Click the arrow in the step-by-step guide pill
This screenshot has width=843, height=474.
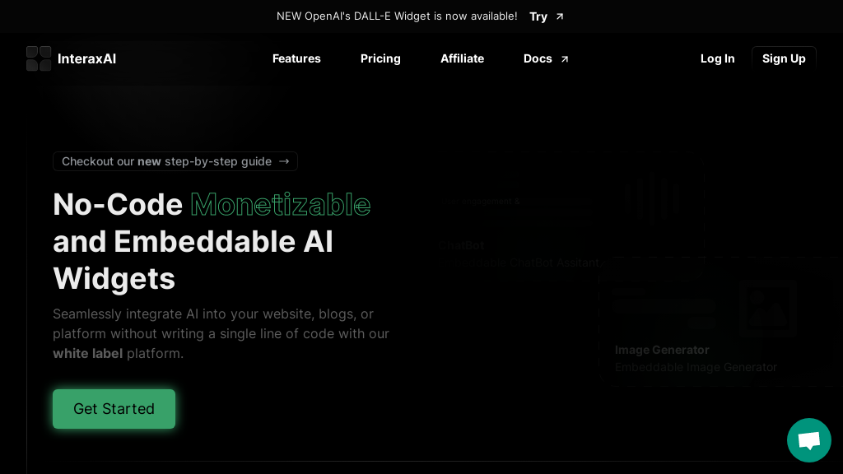click(284, 161)
